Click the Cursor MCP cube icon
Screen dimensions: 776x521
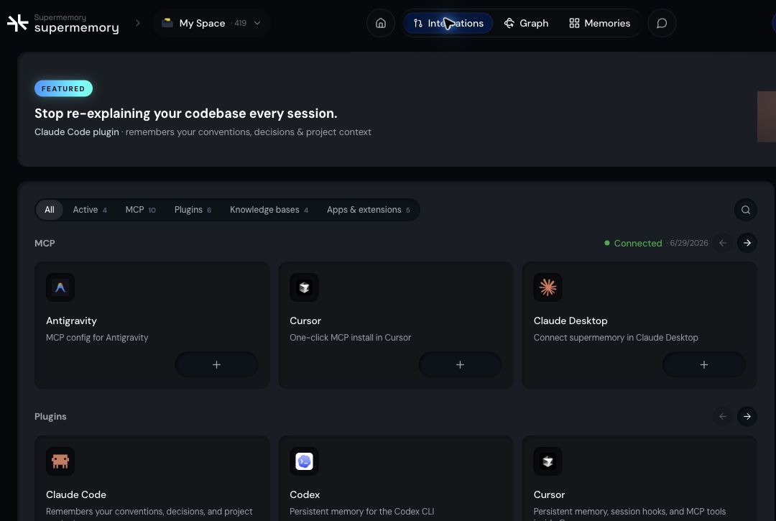(x=304, y=287)
